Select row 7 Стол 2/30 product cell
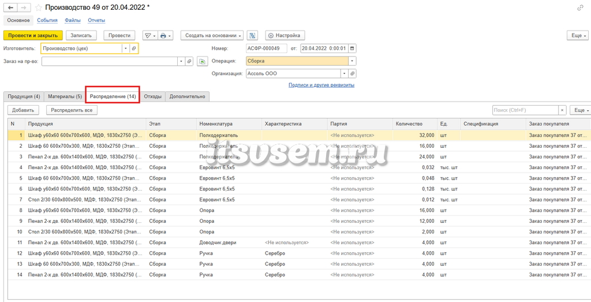 (85, 199)
